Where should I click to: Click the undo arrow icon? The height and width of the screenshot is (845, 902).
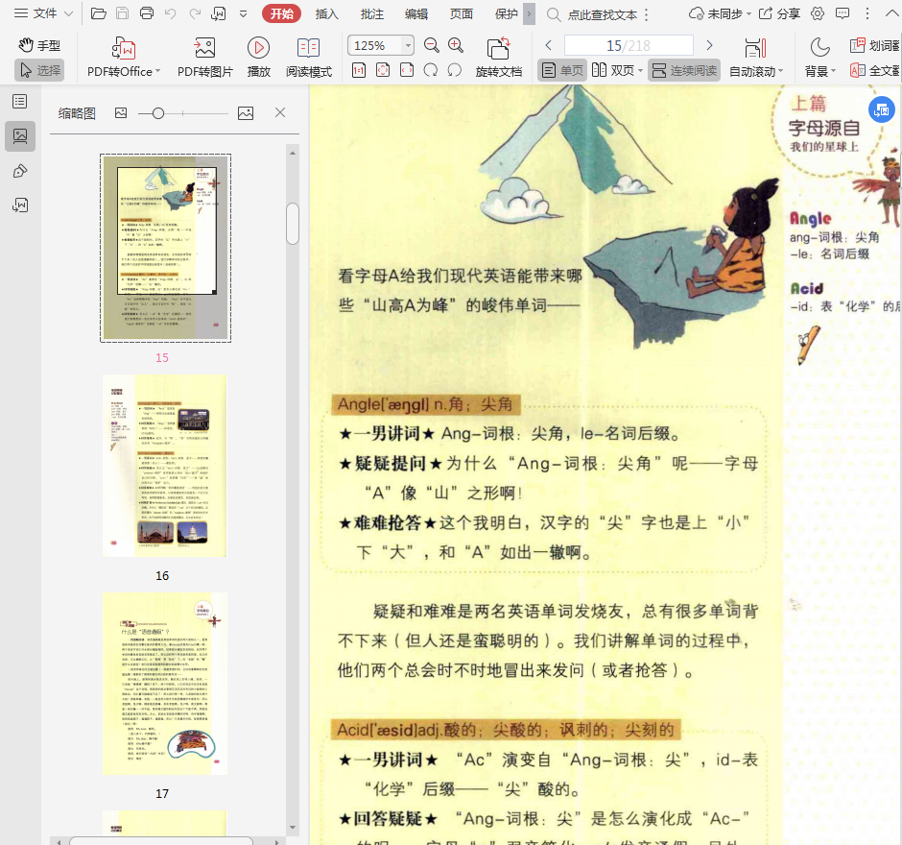(170, 13)
